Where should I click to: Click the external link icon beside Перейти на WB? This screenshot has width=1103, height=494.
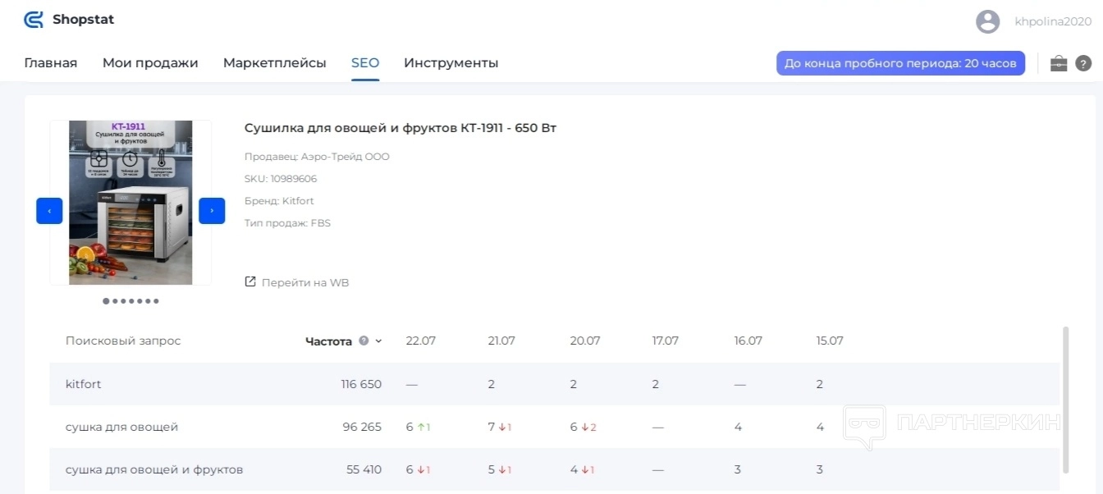[x=250, y=282]
